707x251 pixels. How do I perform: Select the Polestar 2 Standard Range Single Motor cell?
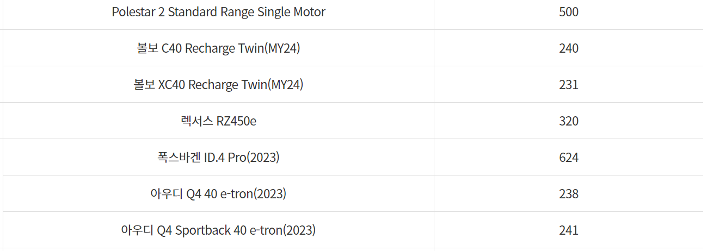[x=218, y=12]
